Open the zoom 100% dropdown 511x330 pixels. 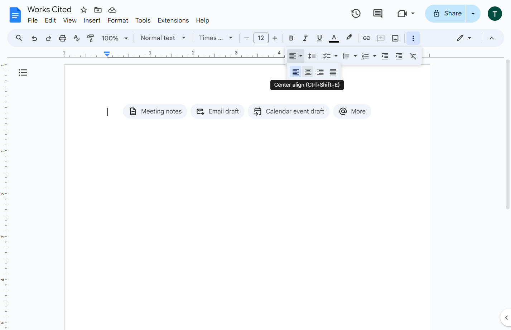coord(115,38)
